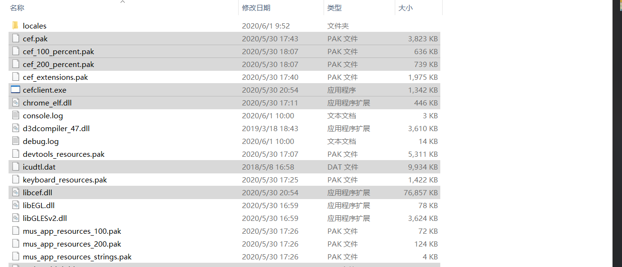Select the locales folder icon
This screenshot has width=622, height=267.
15,26
